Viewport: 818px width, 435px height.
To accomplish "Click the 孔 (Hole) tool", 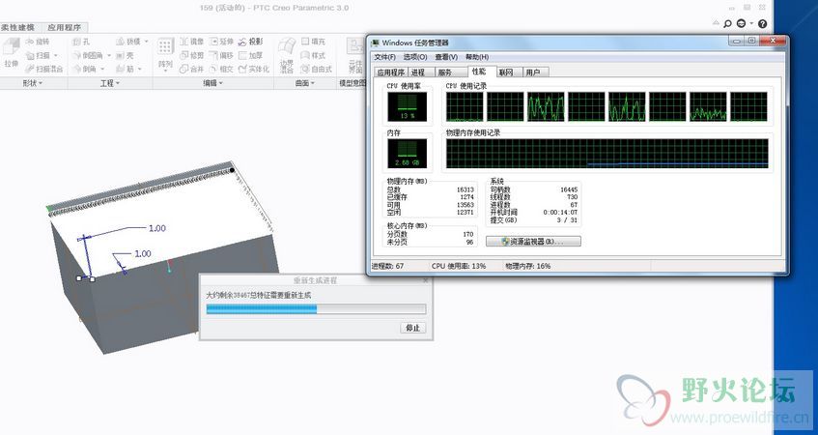I will [x=82, y=43].
